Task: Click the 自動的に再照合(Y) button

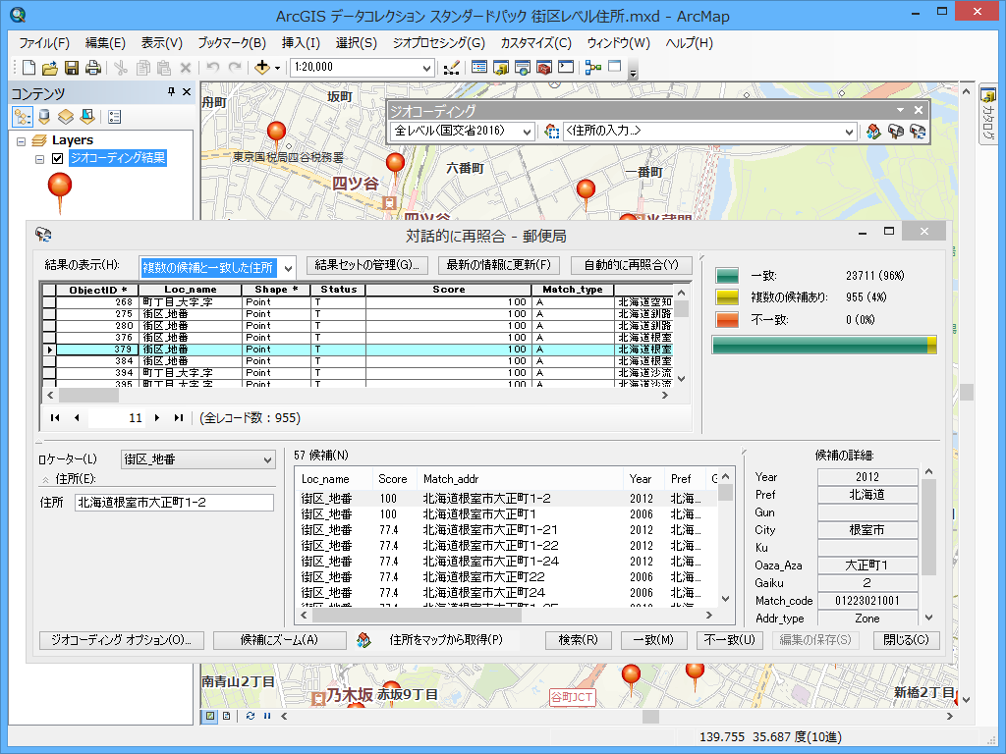Action: [631, 265]
